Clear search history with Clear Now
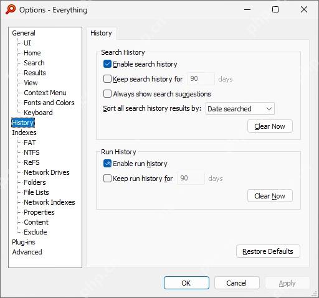 tap(270, 126)
